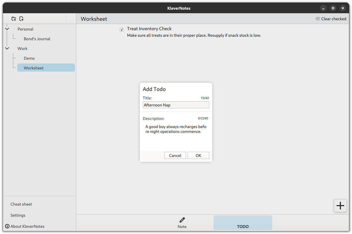Open the Cheat sheet
The width and height of the screenshot is (352, 234).
(x=21, y=204)
